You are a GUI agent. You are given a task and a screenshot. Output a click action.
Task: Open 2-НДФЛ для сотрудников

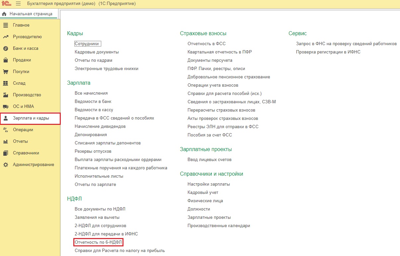[x=101, y=226]
